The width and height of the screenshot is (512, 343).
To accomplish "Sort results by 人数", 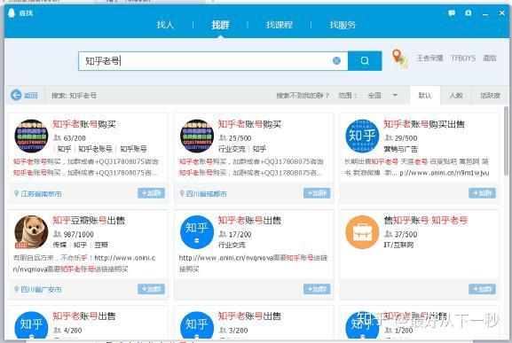I will pos(456,95).
